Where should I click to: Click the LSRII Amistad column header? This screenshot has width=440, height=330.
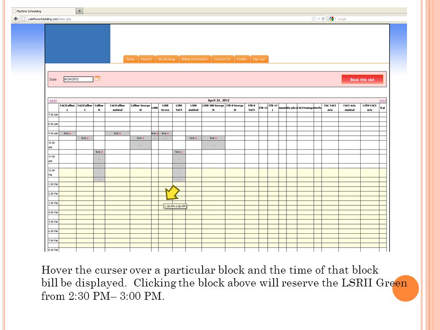pos(193,108)
